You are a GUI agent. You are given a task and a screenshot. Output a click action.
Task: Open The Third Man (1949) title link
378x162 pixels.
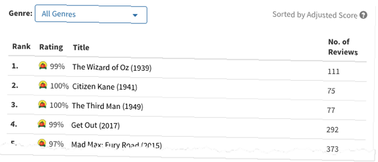point(107,106)
